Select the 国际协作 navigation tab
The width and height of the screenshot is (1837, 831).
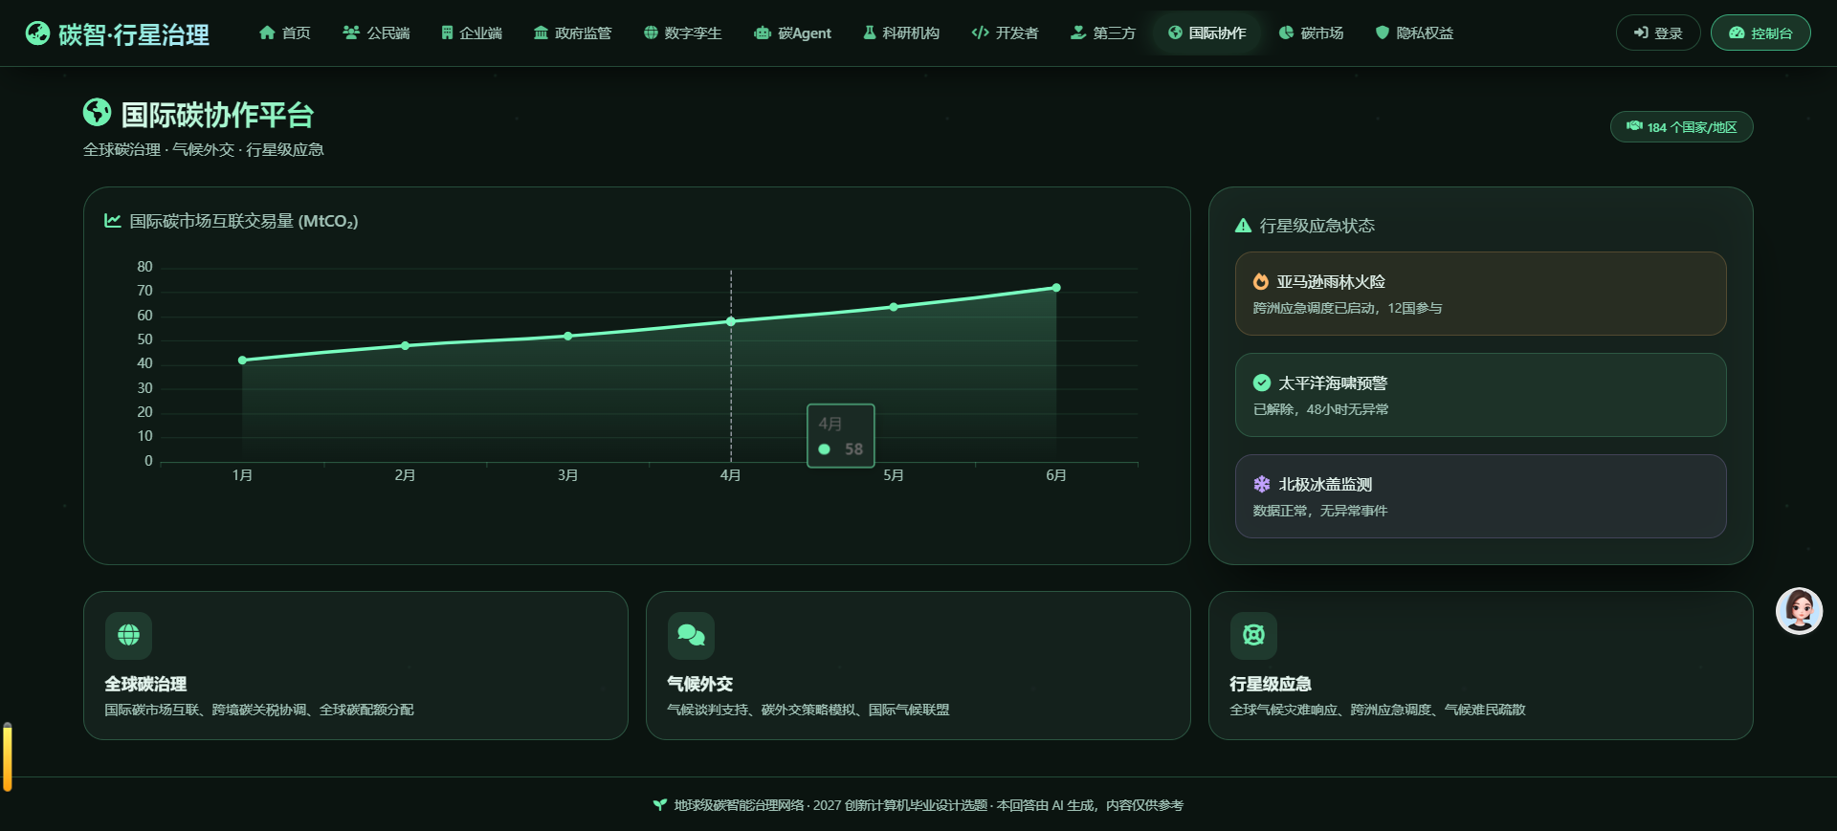click(1207, 33)
